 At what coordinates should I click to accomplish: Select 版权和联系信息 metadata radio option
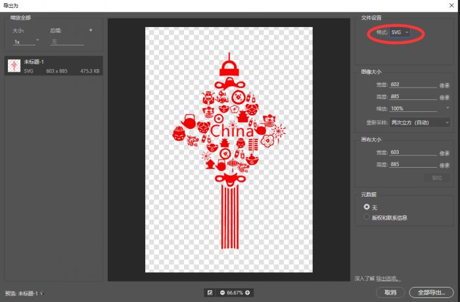coord(367,216)
